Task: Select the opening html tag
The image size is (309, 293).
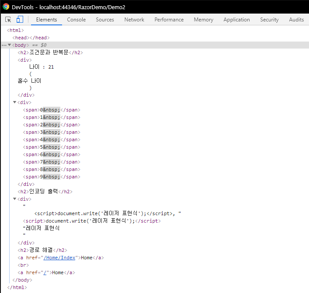Action: pos(15,30)
